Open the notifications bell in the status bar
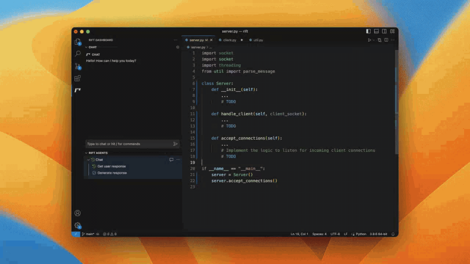The height and width of the screenshot is (264, 470). tap(393, 234)
